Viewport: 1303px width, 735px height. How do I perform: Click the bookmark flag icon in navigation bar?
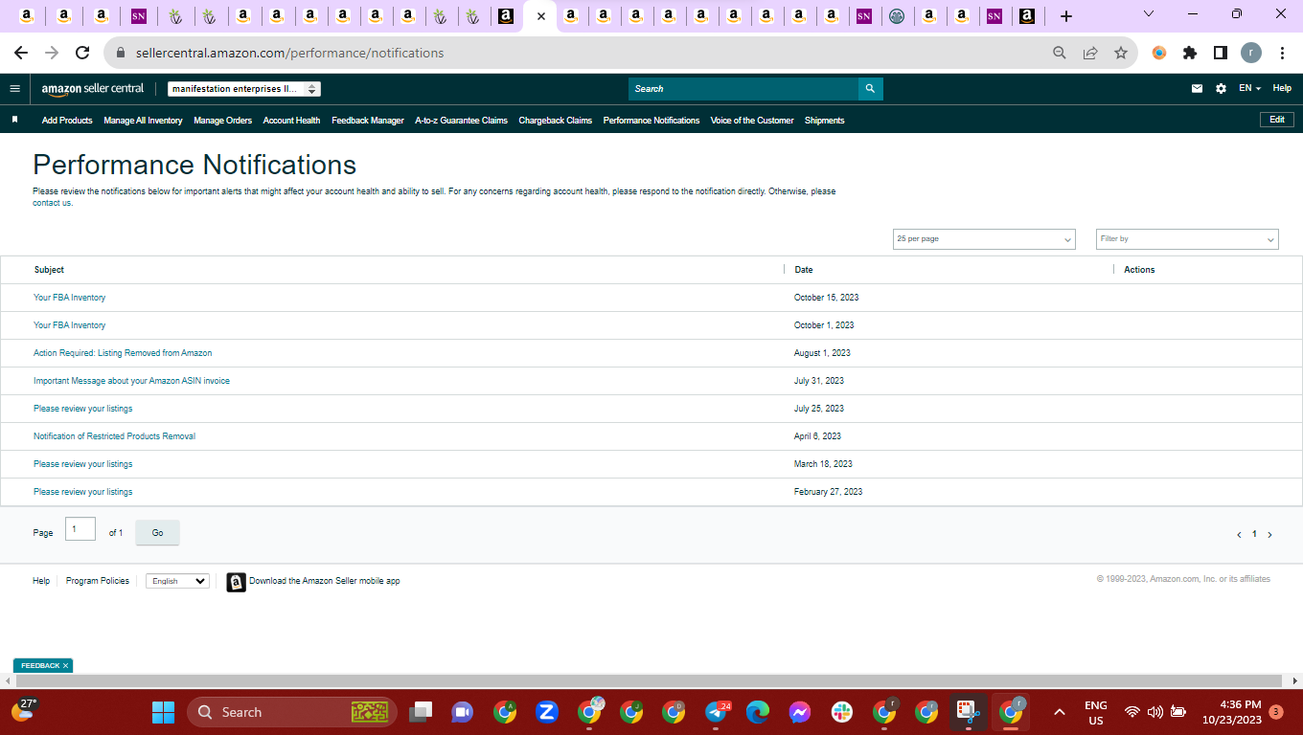tap(14, 120)
